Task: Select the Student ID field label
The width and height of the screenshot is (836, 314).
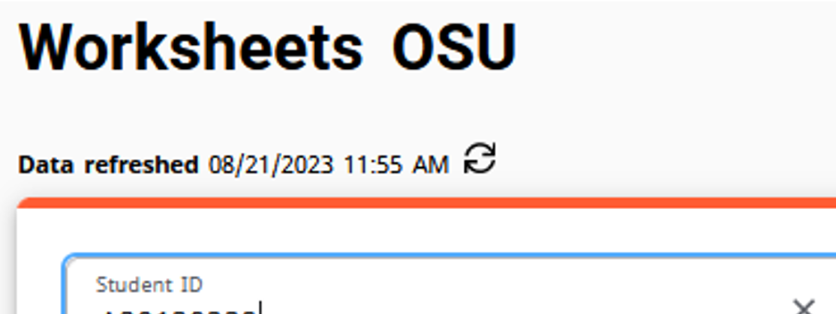Action: (x=149, y=285)
